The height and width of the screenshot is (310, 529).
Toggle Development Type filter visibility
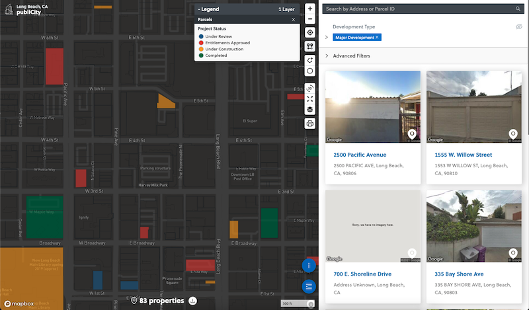pos(519,26)
